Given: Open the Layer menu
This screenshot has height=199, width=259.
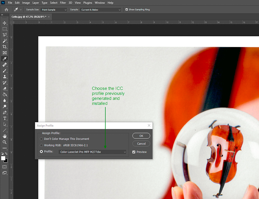Looking at the screenshot, I should (36, 3).
